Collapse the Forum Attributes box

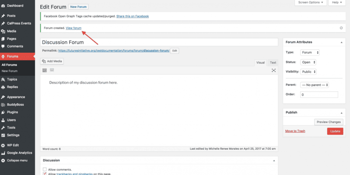tap(341, 42)
